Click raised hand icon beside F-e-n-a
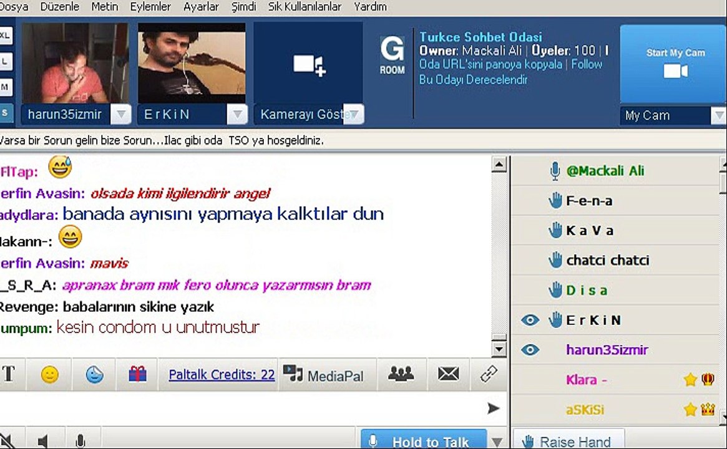 pos(555,201)
